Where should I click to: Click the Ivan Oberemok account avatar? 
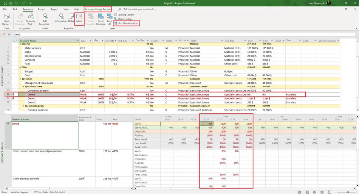coord(328,3)
